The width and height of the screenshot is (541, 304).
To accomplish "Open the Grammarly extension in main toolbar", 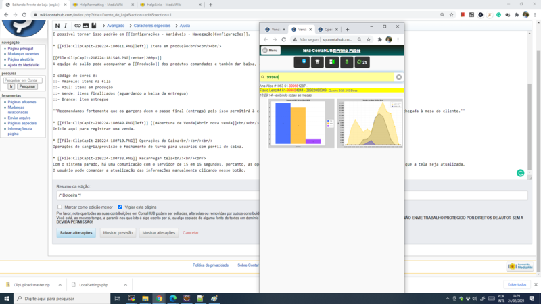I will click(x=498, y=15).
